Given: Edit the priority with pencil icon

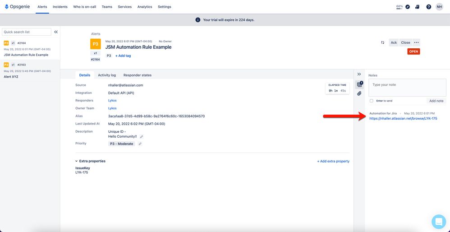Looking at the screenshot, I should coord(140,144).
